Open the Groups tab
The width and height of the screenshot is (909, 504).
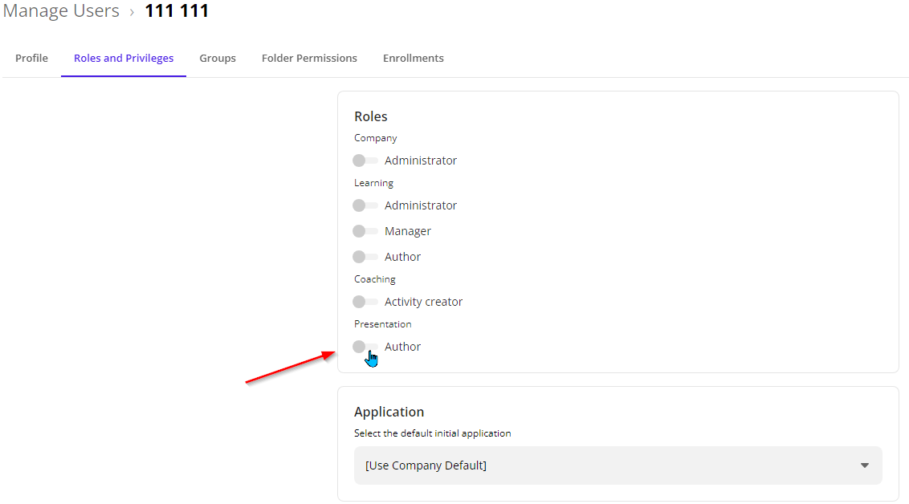[218, 58]
